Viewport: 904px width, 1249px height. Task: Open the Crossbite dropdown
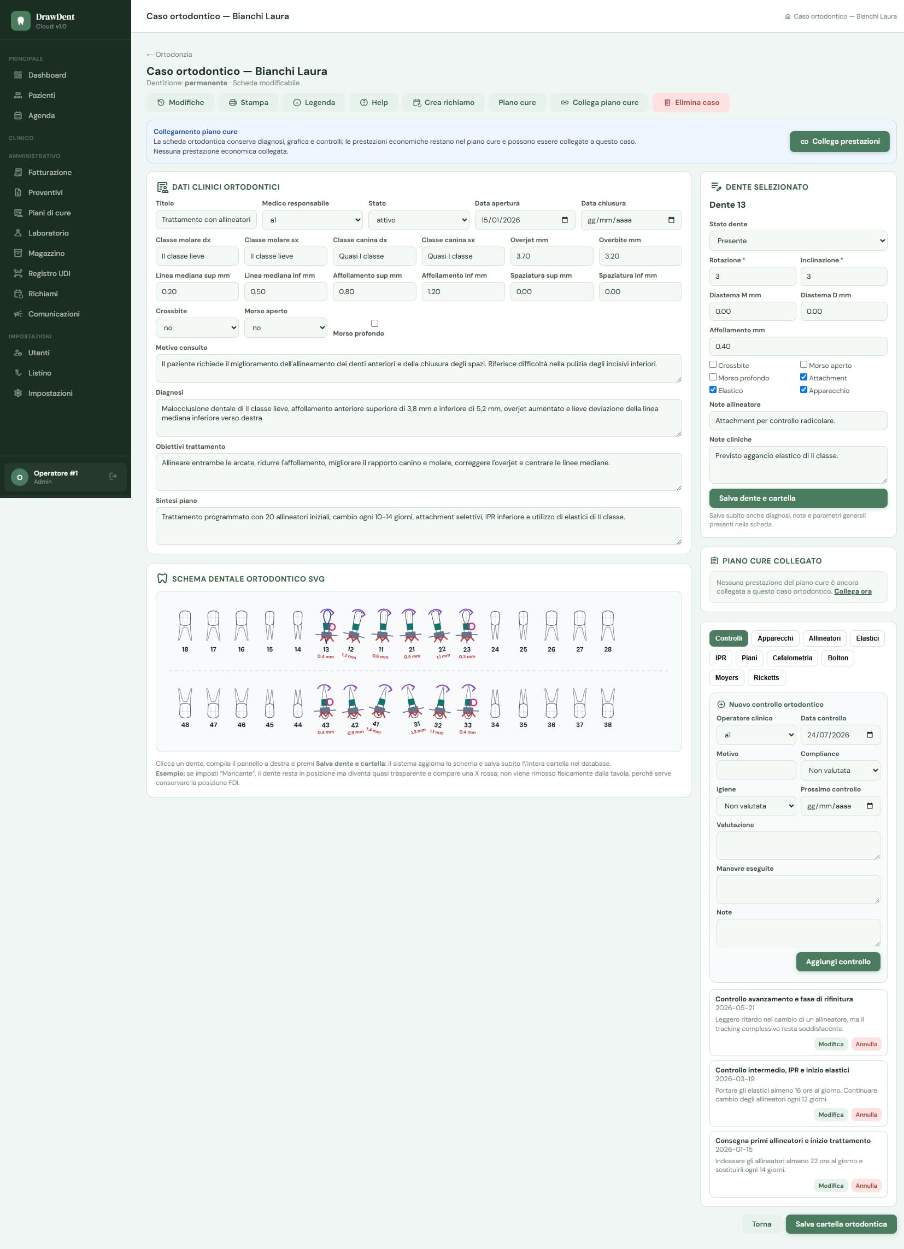[197, 327]
